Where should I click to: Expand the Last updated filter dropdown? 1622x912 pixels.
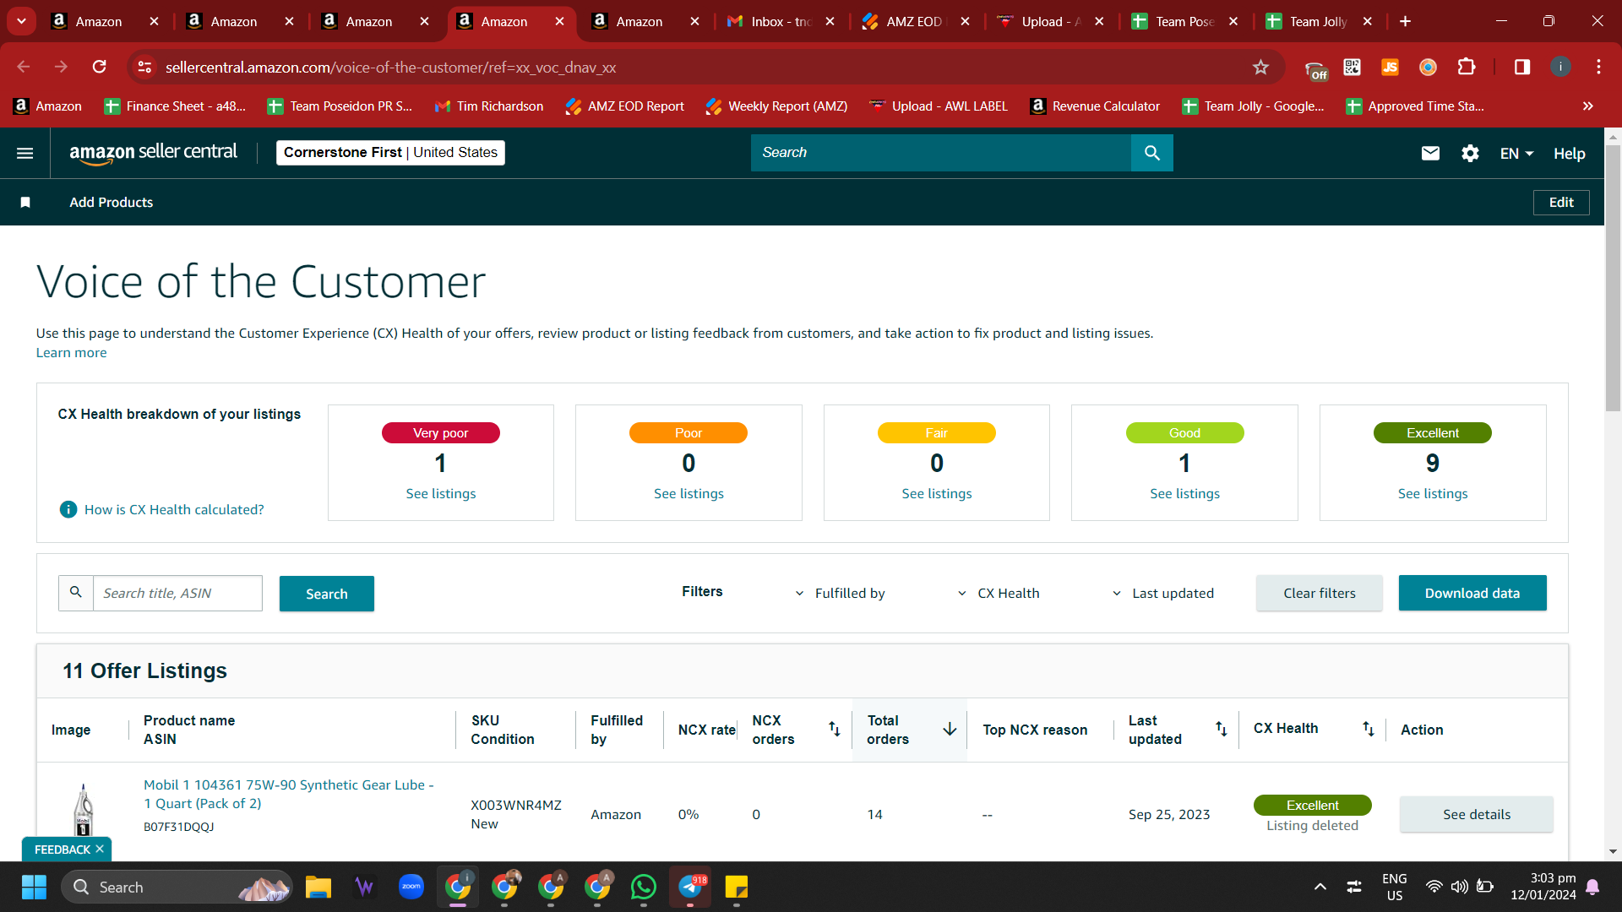click(1163, 594)
